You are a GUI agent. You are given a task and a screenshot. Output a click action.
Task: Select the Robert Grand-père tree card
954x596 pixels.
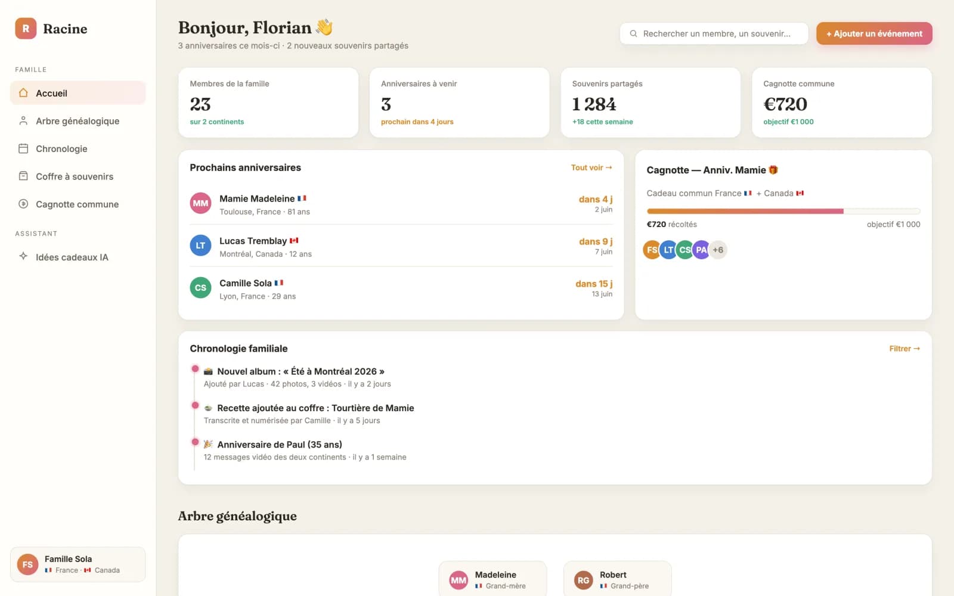(617, 579)
